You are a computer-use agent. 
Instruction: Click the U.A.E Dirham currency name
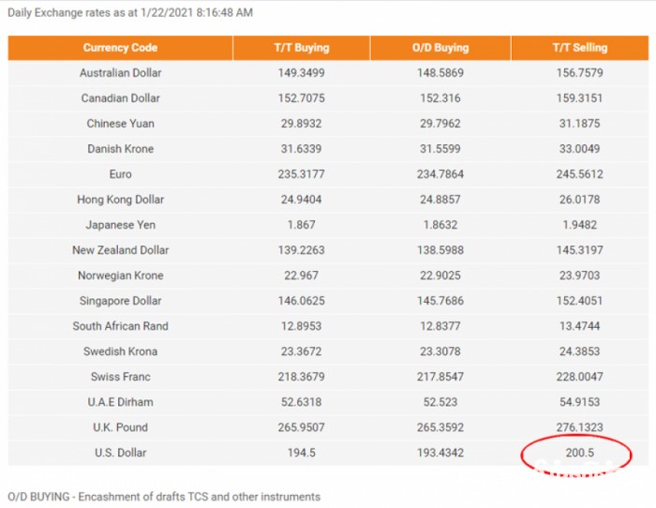120,402
